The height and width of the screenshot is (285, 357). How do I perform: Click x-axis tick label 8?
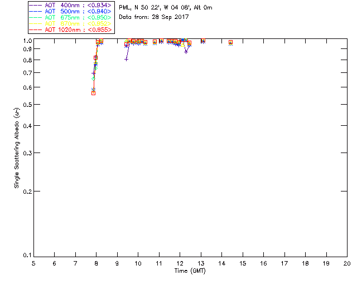click(97, 263)
